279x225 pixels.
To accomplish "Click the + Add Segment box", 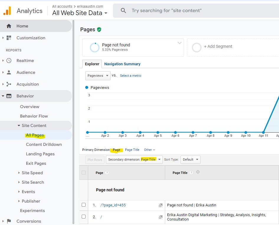I will [233, 47].
